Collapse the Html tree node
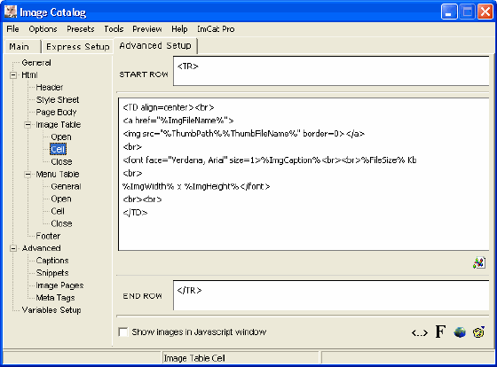 click(13, 75)
